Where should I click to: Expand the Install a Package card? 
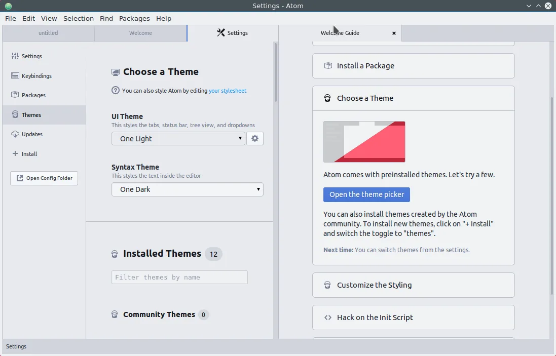(x=414, y=66)
